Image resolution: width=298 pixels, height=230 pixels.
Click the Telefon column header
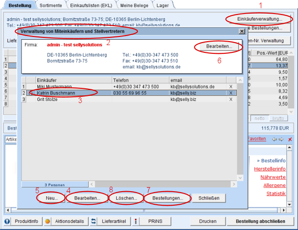pos(141,80)
